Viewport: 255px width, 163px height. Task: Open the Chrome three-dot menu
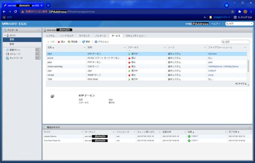click(251, 12)
